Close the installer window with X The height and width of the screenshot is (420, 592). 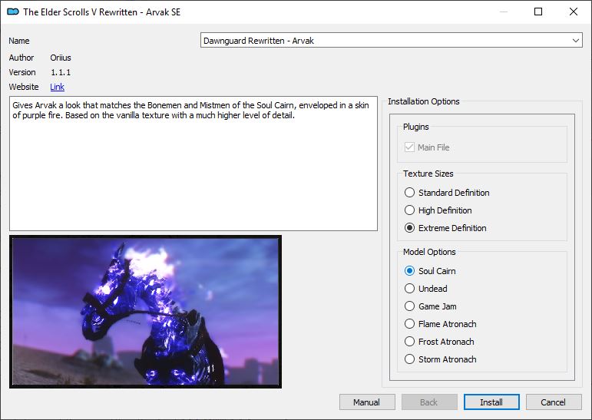(x=574, y=12)
